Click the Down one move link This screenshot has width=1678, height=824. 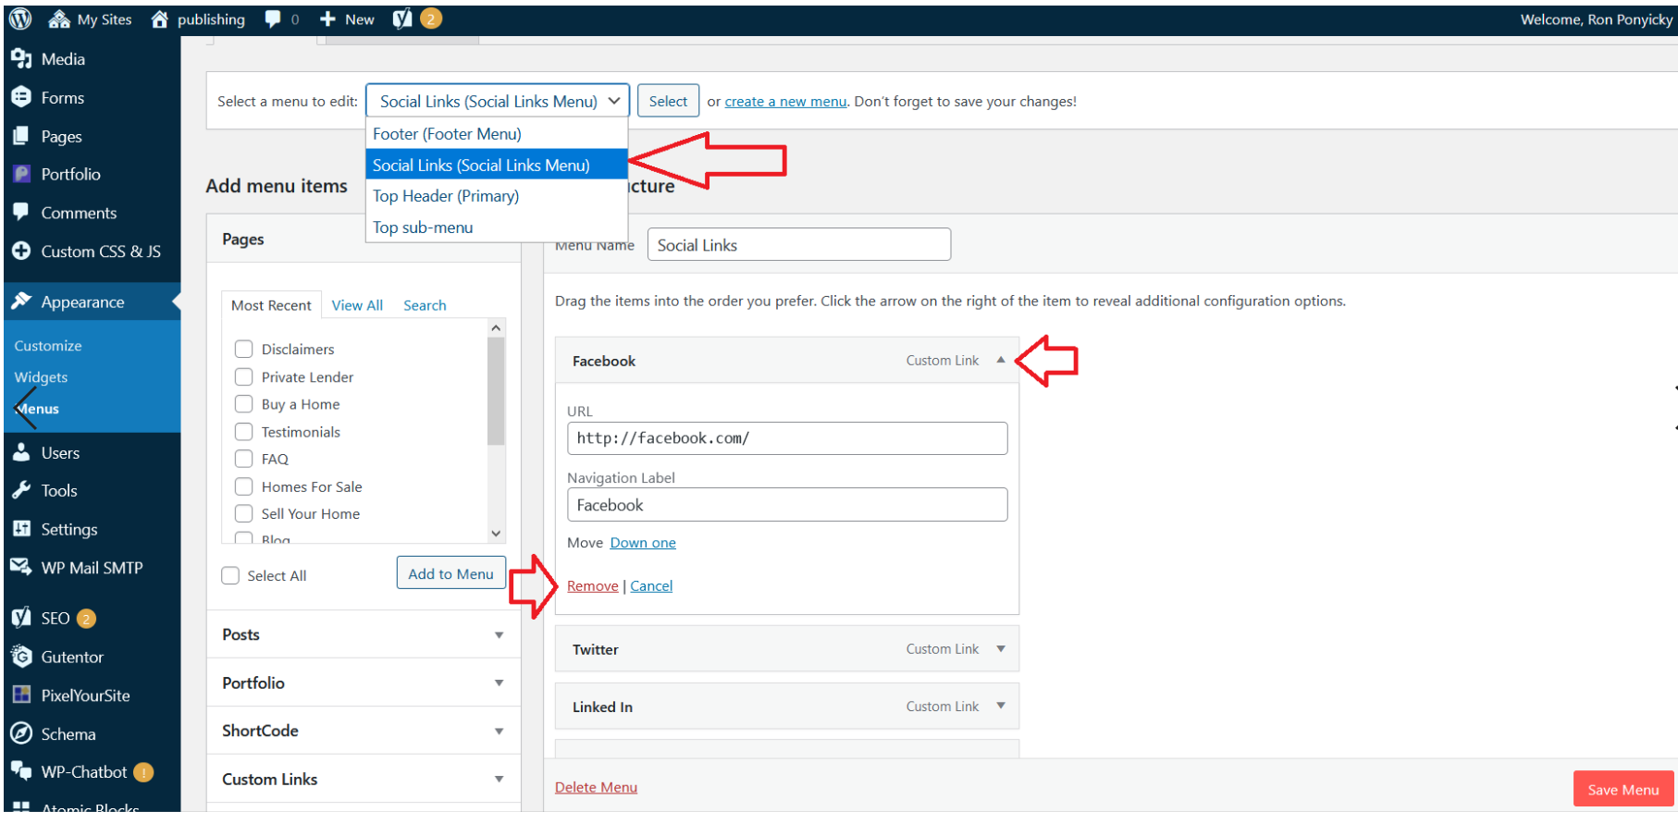(643, 543)
